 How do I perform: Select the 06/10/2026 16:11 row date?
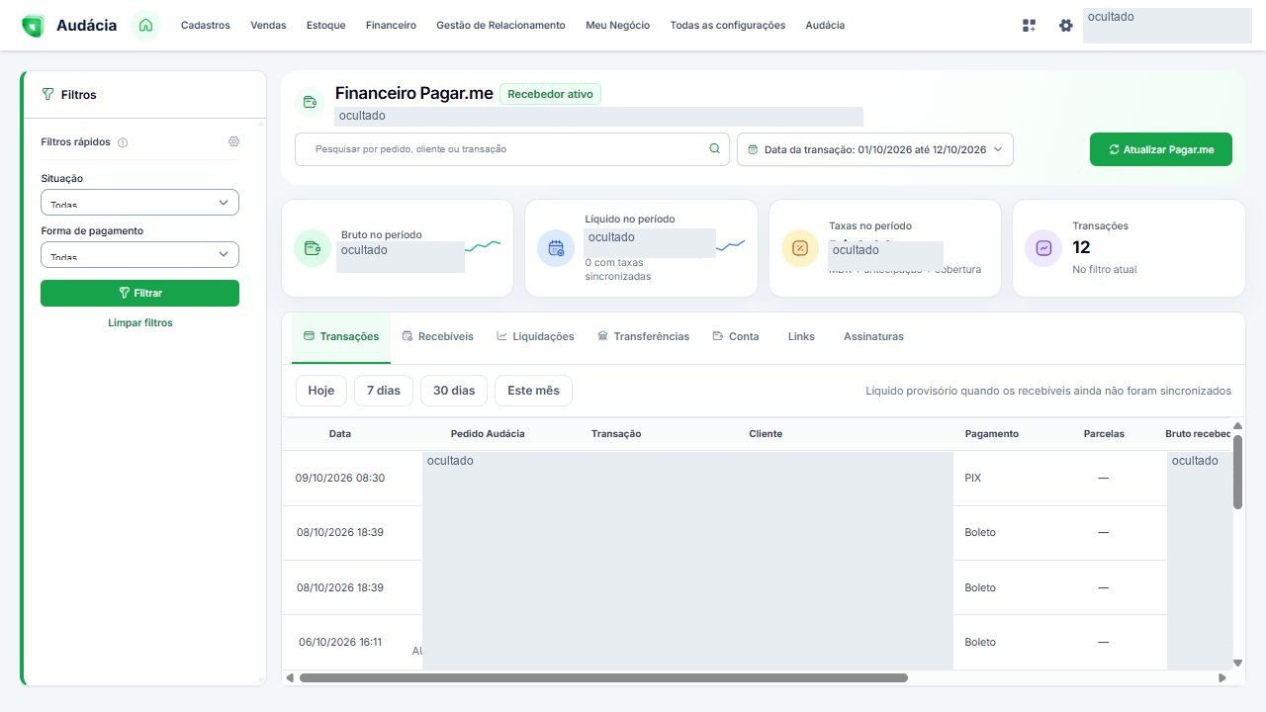point(340,643)
